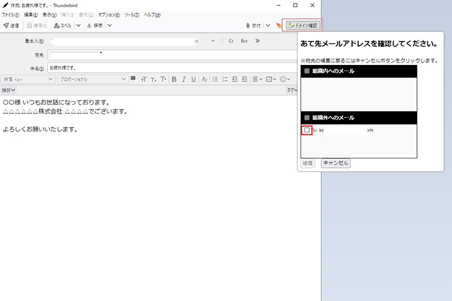Tick the 組織内へのメール header checkbox

[x=306, y=71]
